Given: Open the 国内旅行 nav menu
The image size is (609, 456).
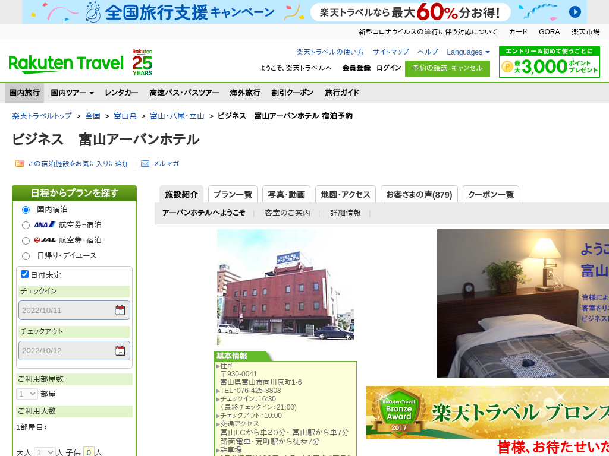Looking at the screenshot, I should click(24, 93).
